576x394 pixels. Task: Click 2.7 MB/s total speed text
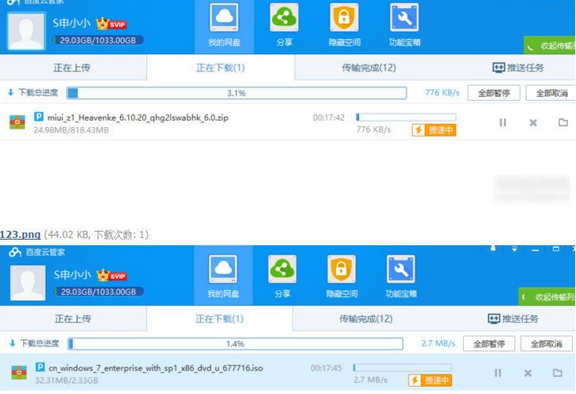[x=439, y=343]
